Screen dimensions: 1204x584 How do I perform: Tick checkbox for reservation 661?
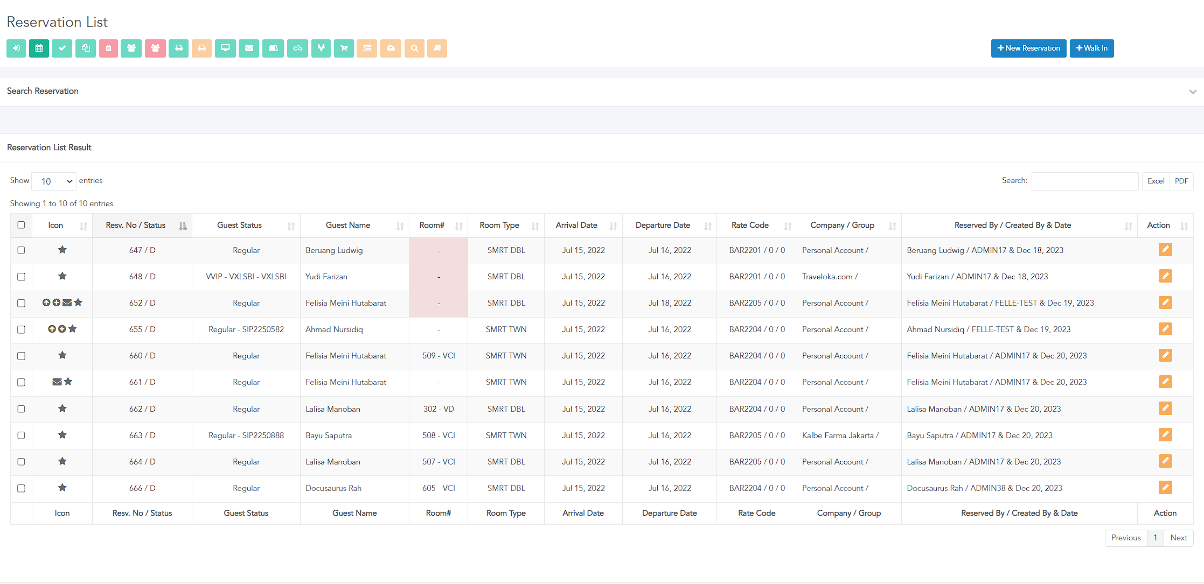(x=21, y=382)
